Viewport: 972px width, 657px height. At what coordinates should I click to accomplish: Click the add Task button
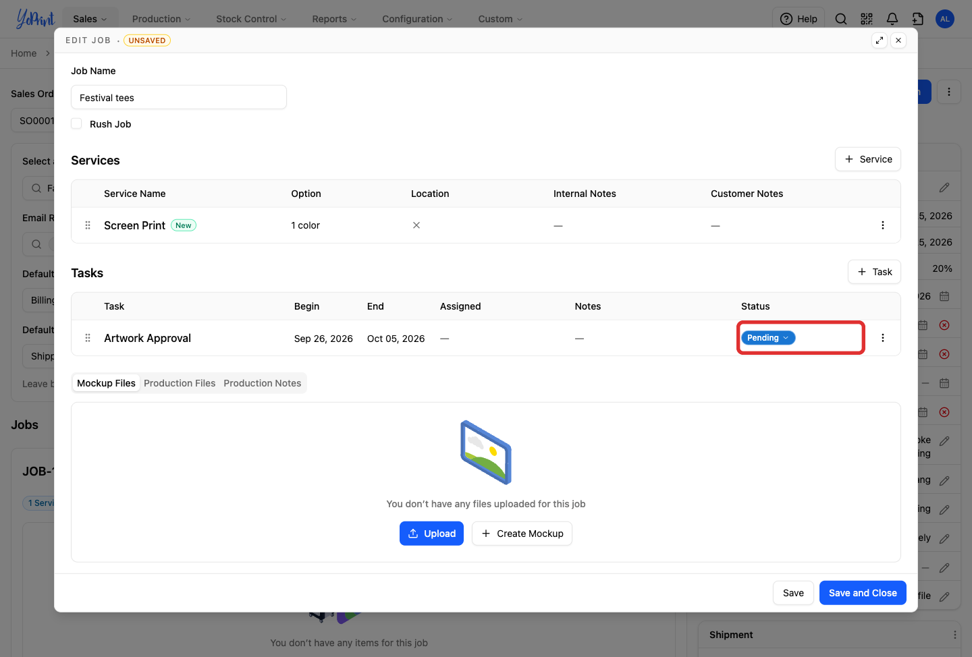874,272
